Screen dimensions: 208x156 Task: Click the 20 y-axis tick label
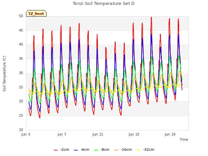pos(21,101)
